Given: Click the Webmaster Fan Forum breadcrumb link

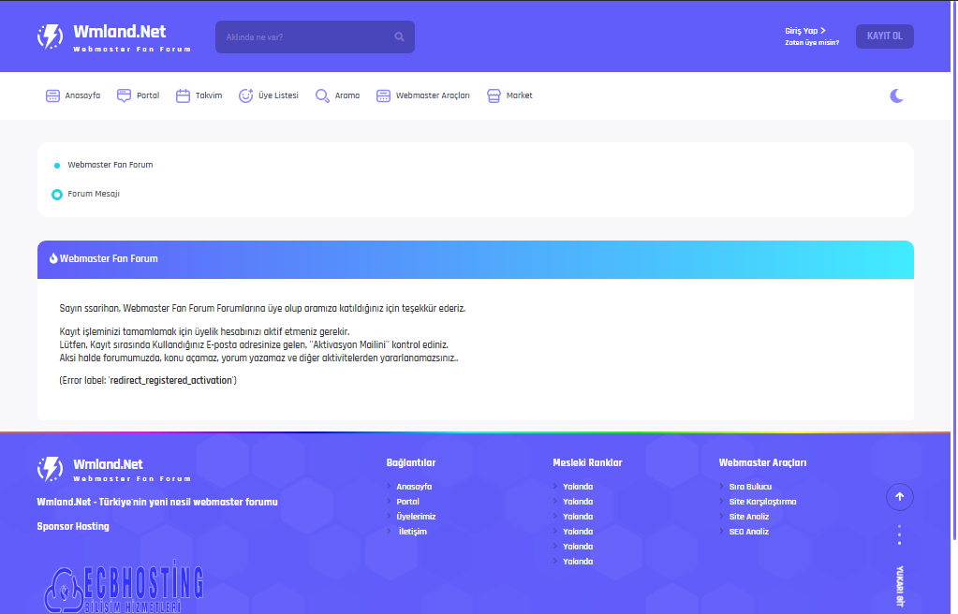Looking at the screenshot, I should pyautogui.click(x=110, y=165).
